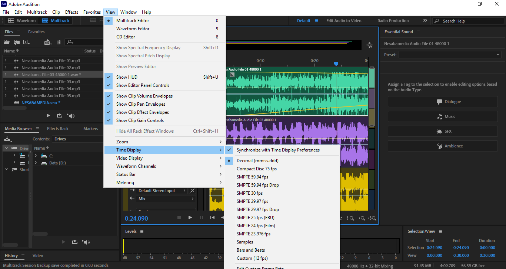
Task: Click the trash icon to close selected files
Action: [x=59, y=42]
